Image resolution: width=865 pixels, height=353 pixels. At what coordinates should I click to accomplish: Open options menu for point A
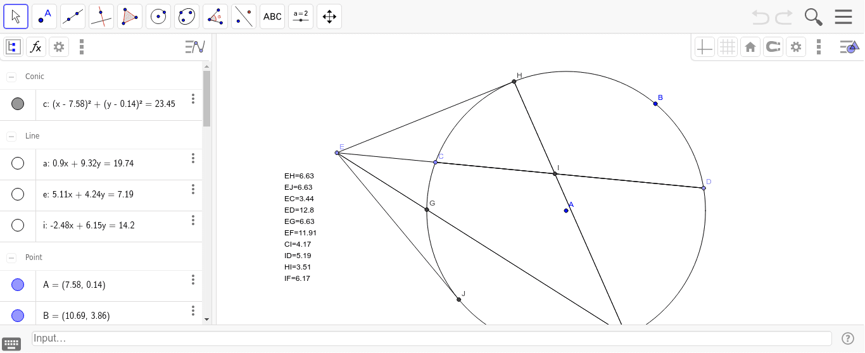click(193, 280)
